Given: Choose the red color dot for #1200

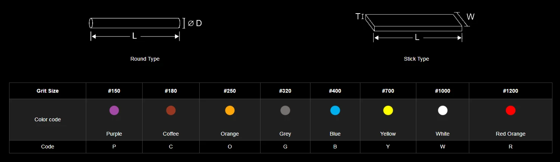Looking at the screenshot, I should (510, 110).
